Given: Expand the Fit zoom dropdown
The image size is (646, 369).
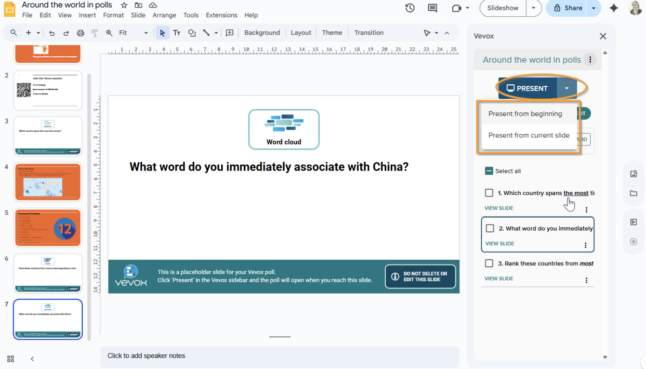Looking at the screenshot, I should pos(145,33).
